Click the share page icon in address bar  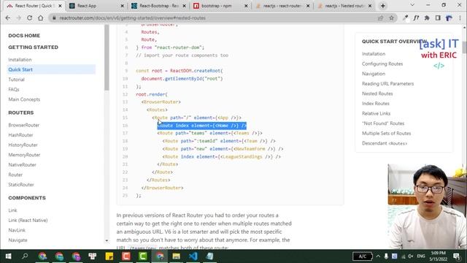380,18
